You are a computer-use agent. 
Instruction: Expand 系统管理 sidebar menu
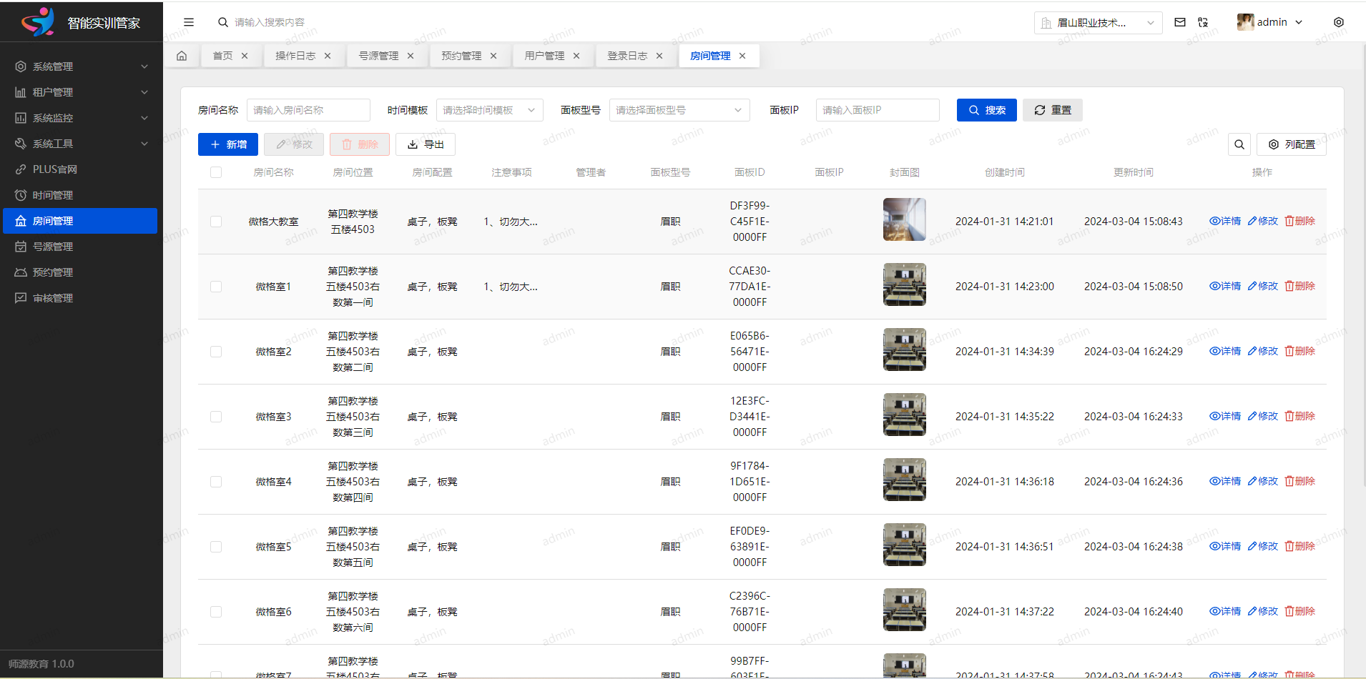pos(80,66)
